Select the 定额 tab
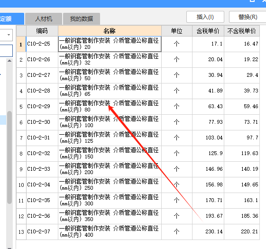 tap(11, 18)
